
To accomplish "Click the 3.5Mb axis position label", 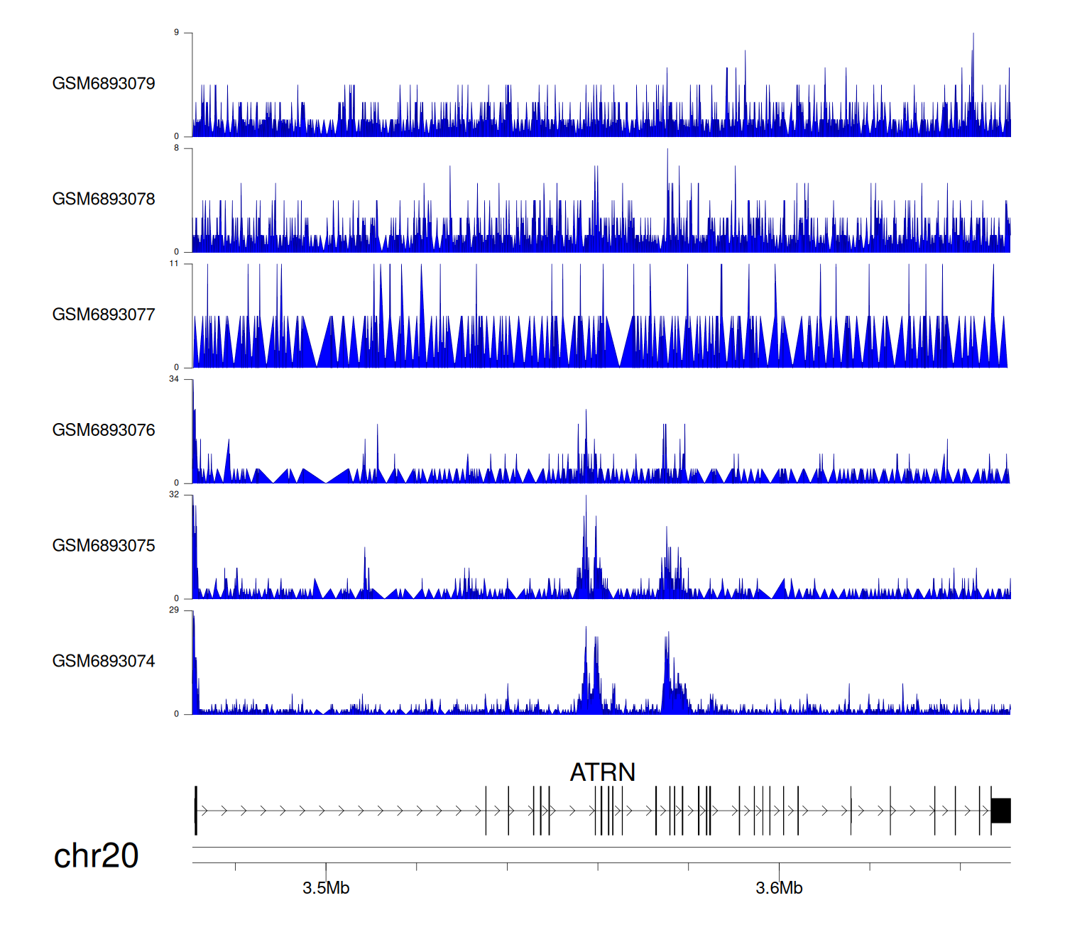I will [326, 889].
